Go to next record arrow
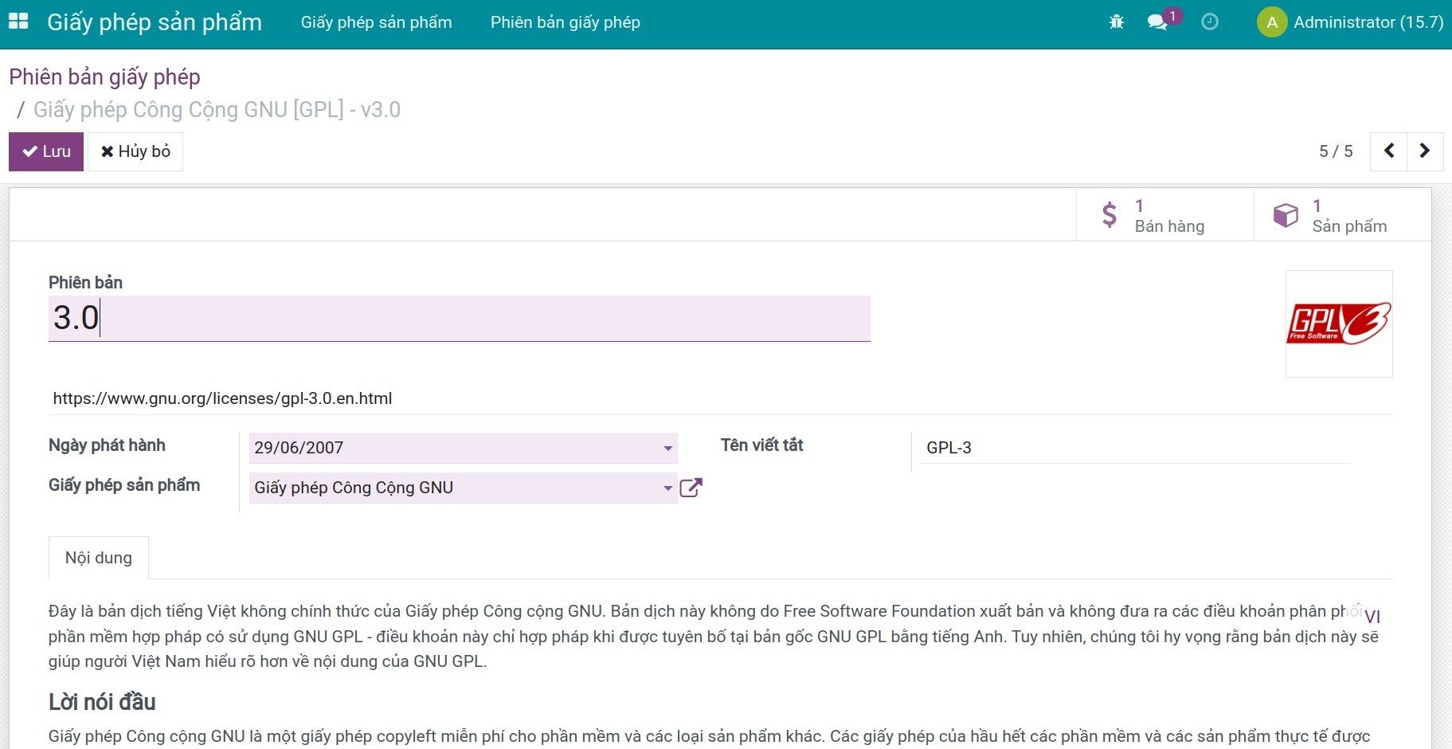Screen dimensions: 1452x749 [x=1425, y=151]
